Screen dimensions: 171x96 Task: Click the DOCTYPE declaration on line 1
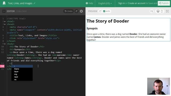click(16, 19)
